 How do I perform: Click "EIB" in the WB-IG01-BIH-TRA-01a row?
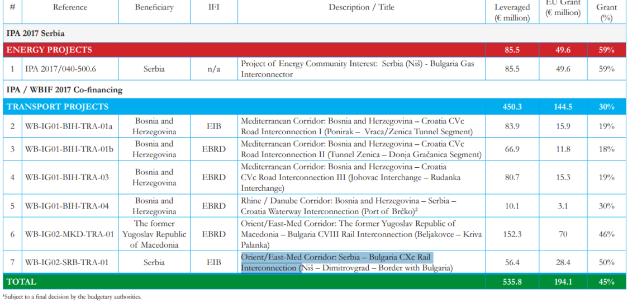tap(213, 126)
